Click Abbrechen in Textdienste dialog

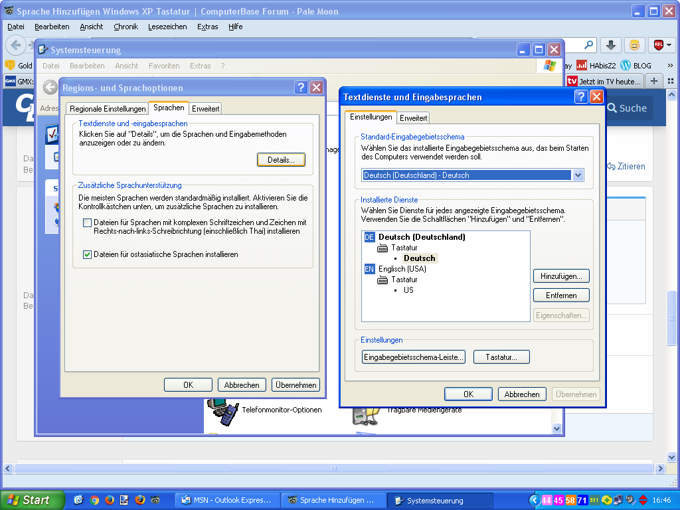point(522,394)
